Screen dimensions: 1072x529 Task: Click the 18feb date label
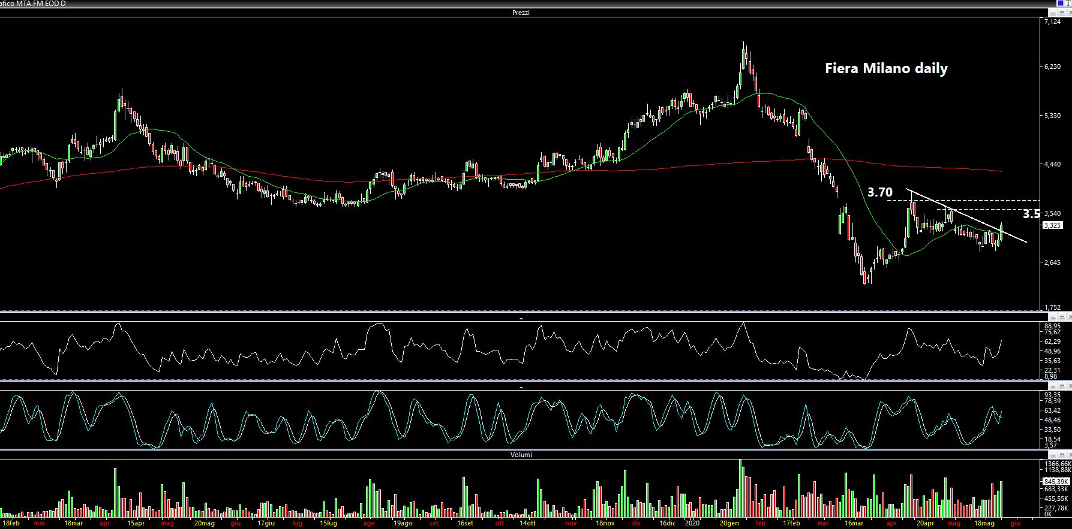tap(10, 524)
